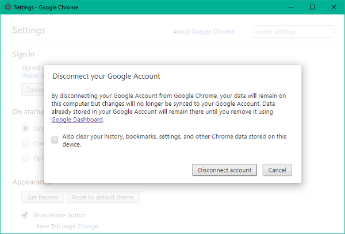Click the Search settings field

293,32
